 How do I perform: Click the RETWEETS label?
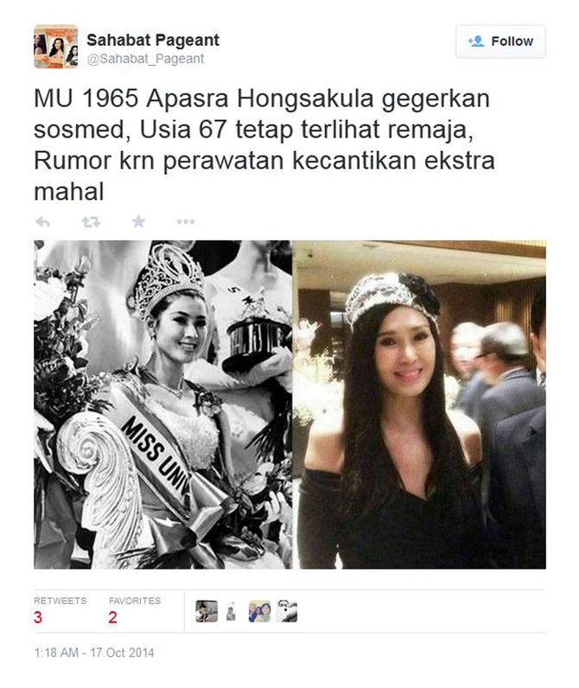coord(60,601)
